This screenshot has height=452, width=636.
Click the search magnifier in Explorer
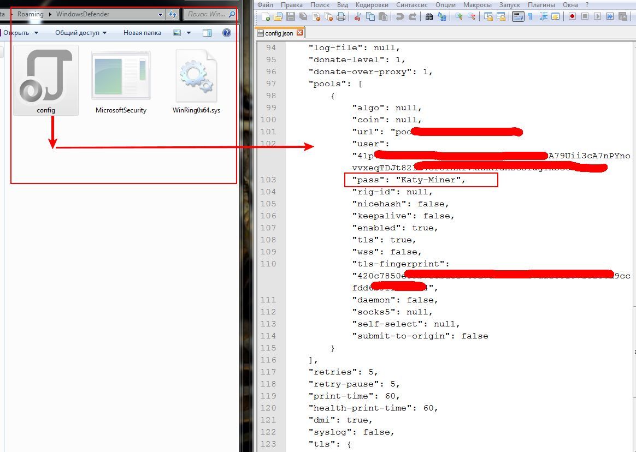point(232,14)
